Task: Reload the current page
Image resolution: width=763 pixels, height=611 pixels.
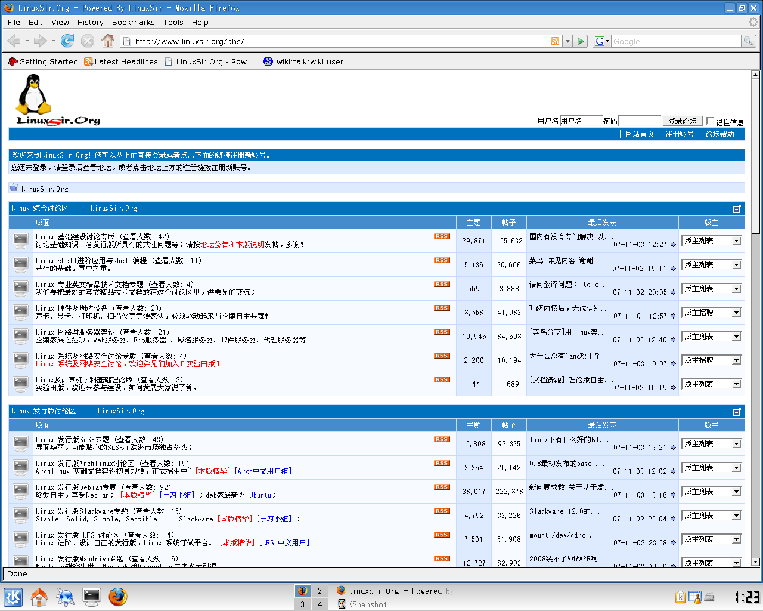Action: tap(67, 41)
